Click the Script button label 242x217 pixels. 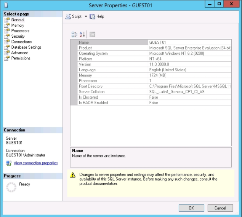pos(77,16)
